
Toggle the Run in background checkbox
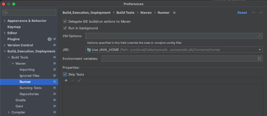pos(65,28)
